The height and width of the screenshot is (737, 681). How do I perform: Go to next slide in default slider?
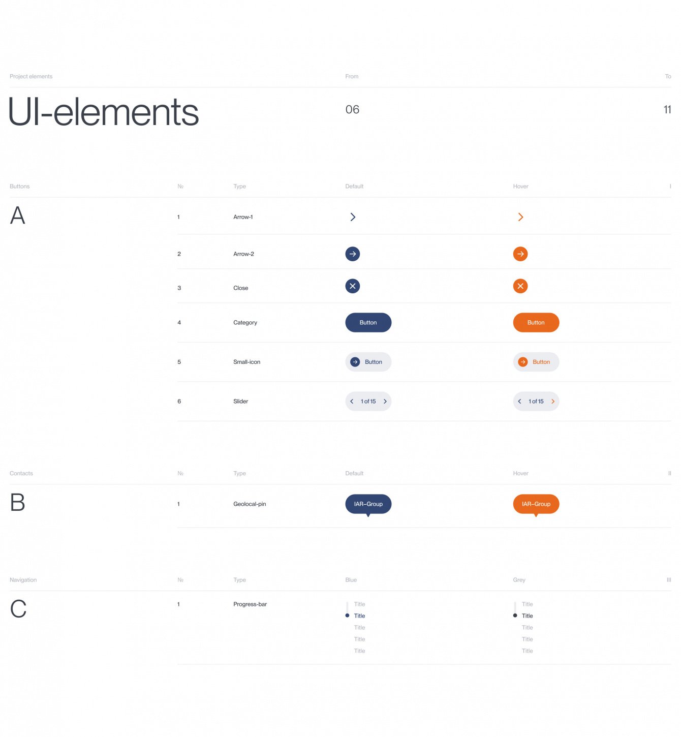coord(385,402)
